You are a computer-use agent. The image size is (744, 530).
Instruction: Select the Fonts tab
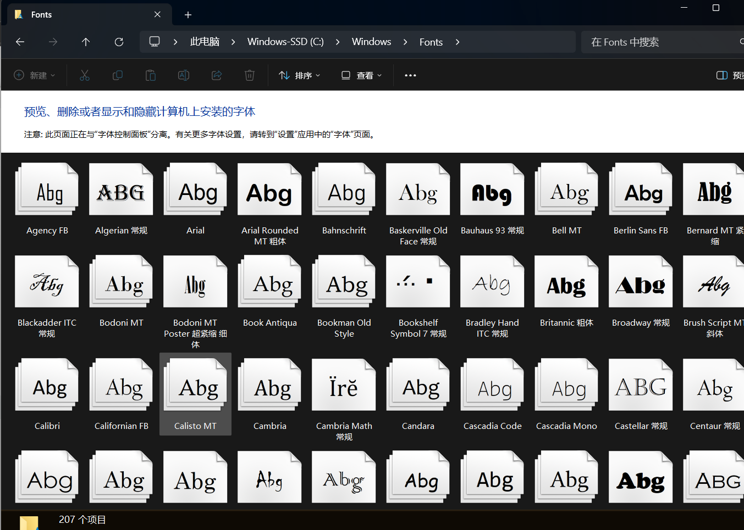tap(90, 15)
